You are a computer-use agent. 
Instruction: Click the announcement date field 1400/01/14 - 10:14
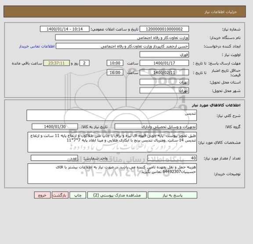[x=65, y=29]
